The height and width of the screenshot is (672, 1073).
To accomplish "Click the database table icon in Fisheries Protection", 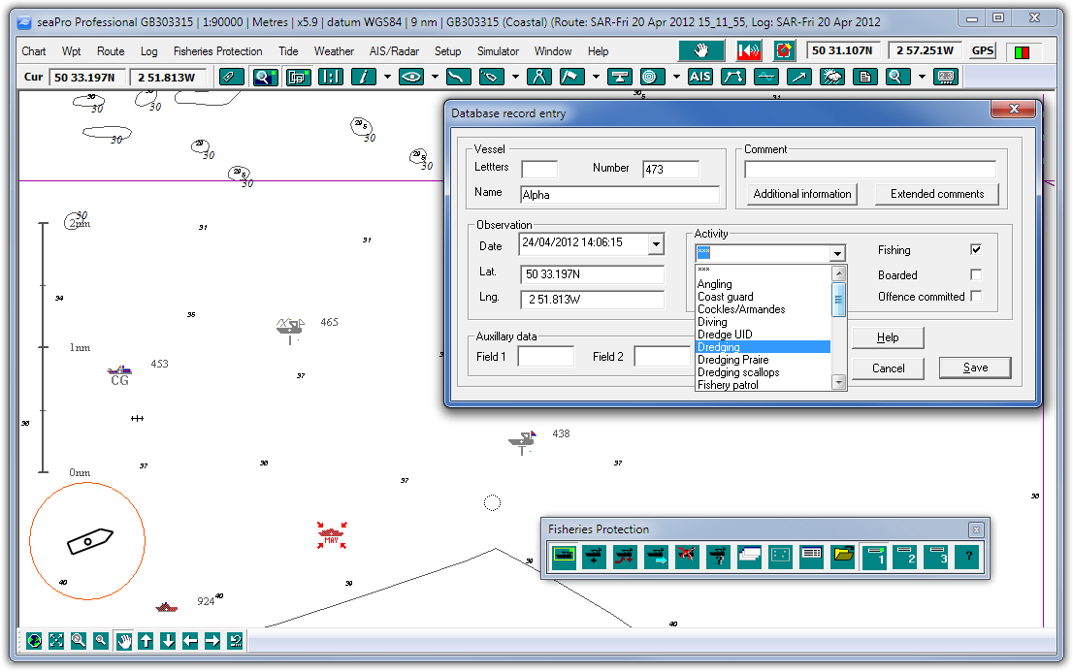I will pyautogui.click(x=812, y=557).
